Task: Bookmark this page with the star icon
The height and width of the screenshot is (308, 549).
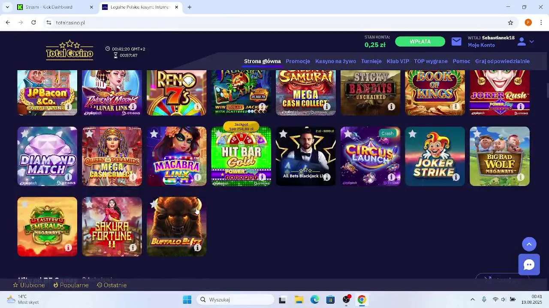Action: tap(510, 23)
